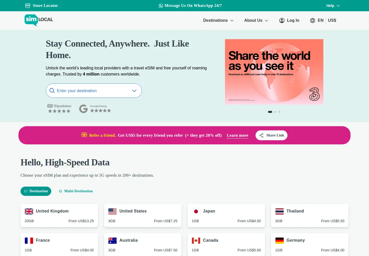
Task: Click the Learn more link
Action: [238, 135]
